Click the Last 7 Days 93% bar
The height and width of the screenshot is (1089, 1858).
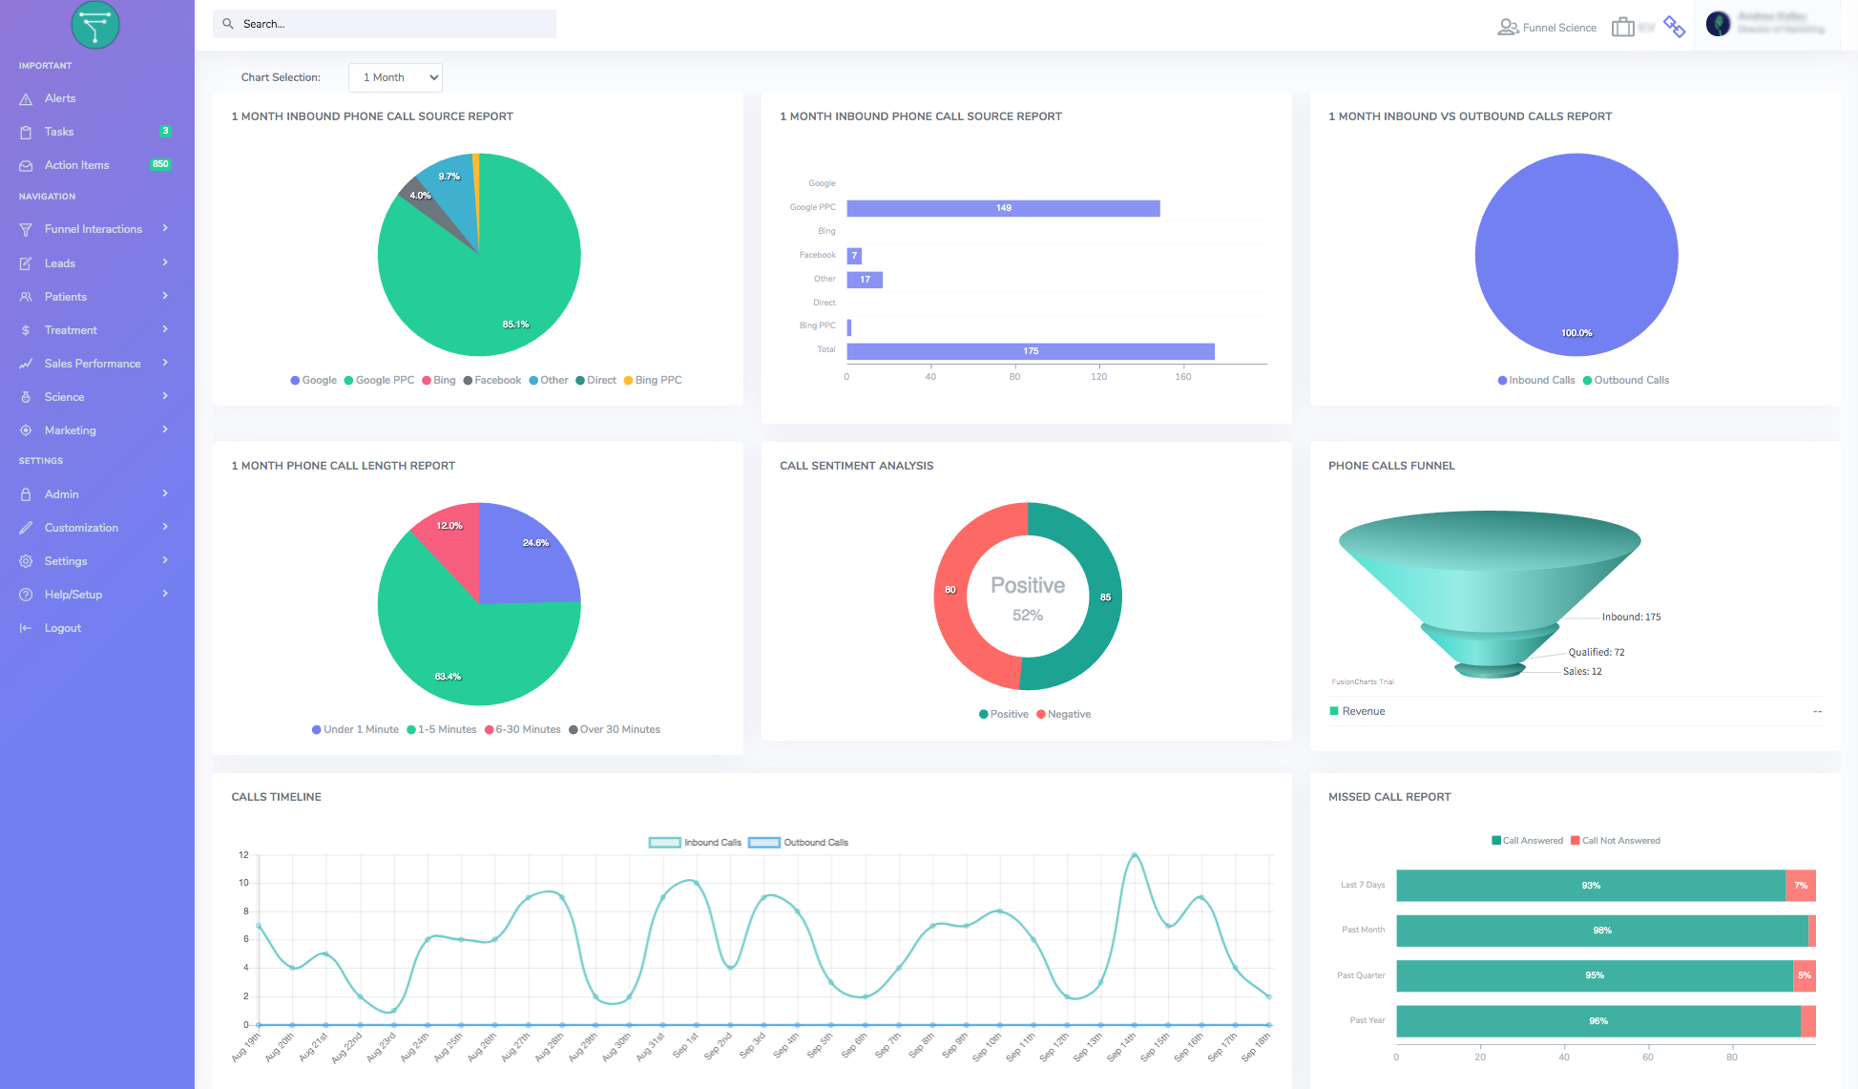[x=1591, y=886]
